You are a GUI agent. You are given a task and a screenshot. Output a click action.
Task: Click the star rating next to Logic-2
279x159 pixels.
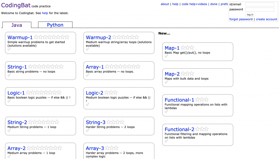click(111, 93)
